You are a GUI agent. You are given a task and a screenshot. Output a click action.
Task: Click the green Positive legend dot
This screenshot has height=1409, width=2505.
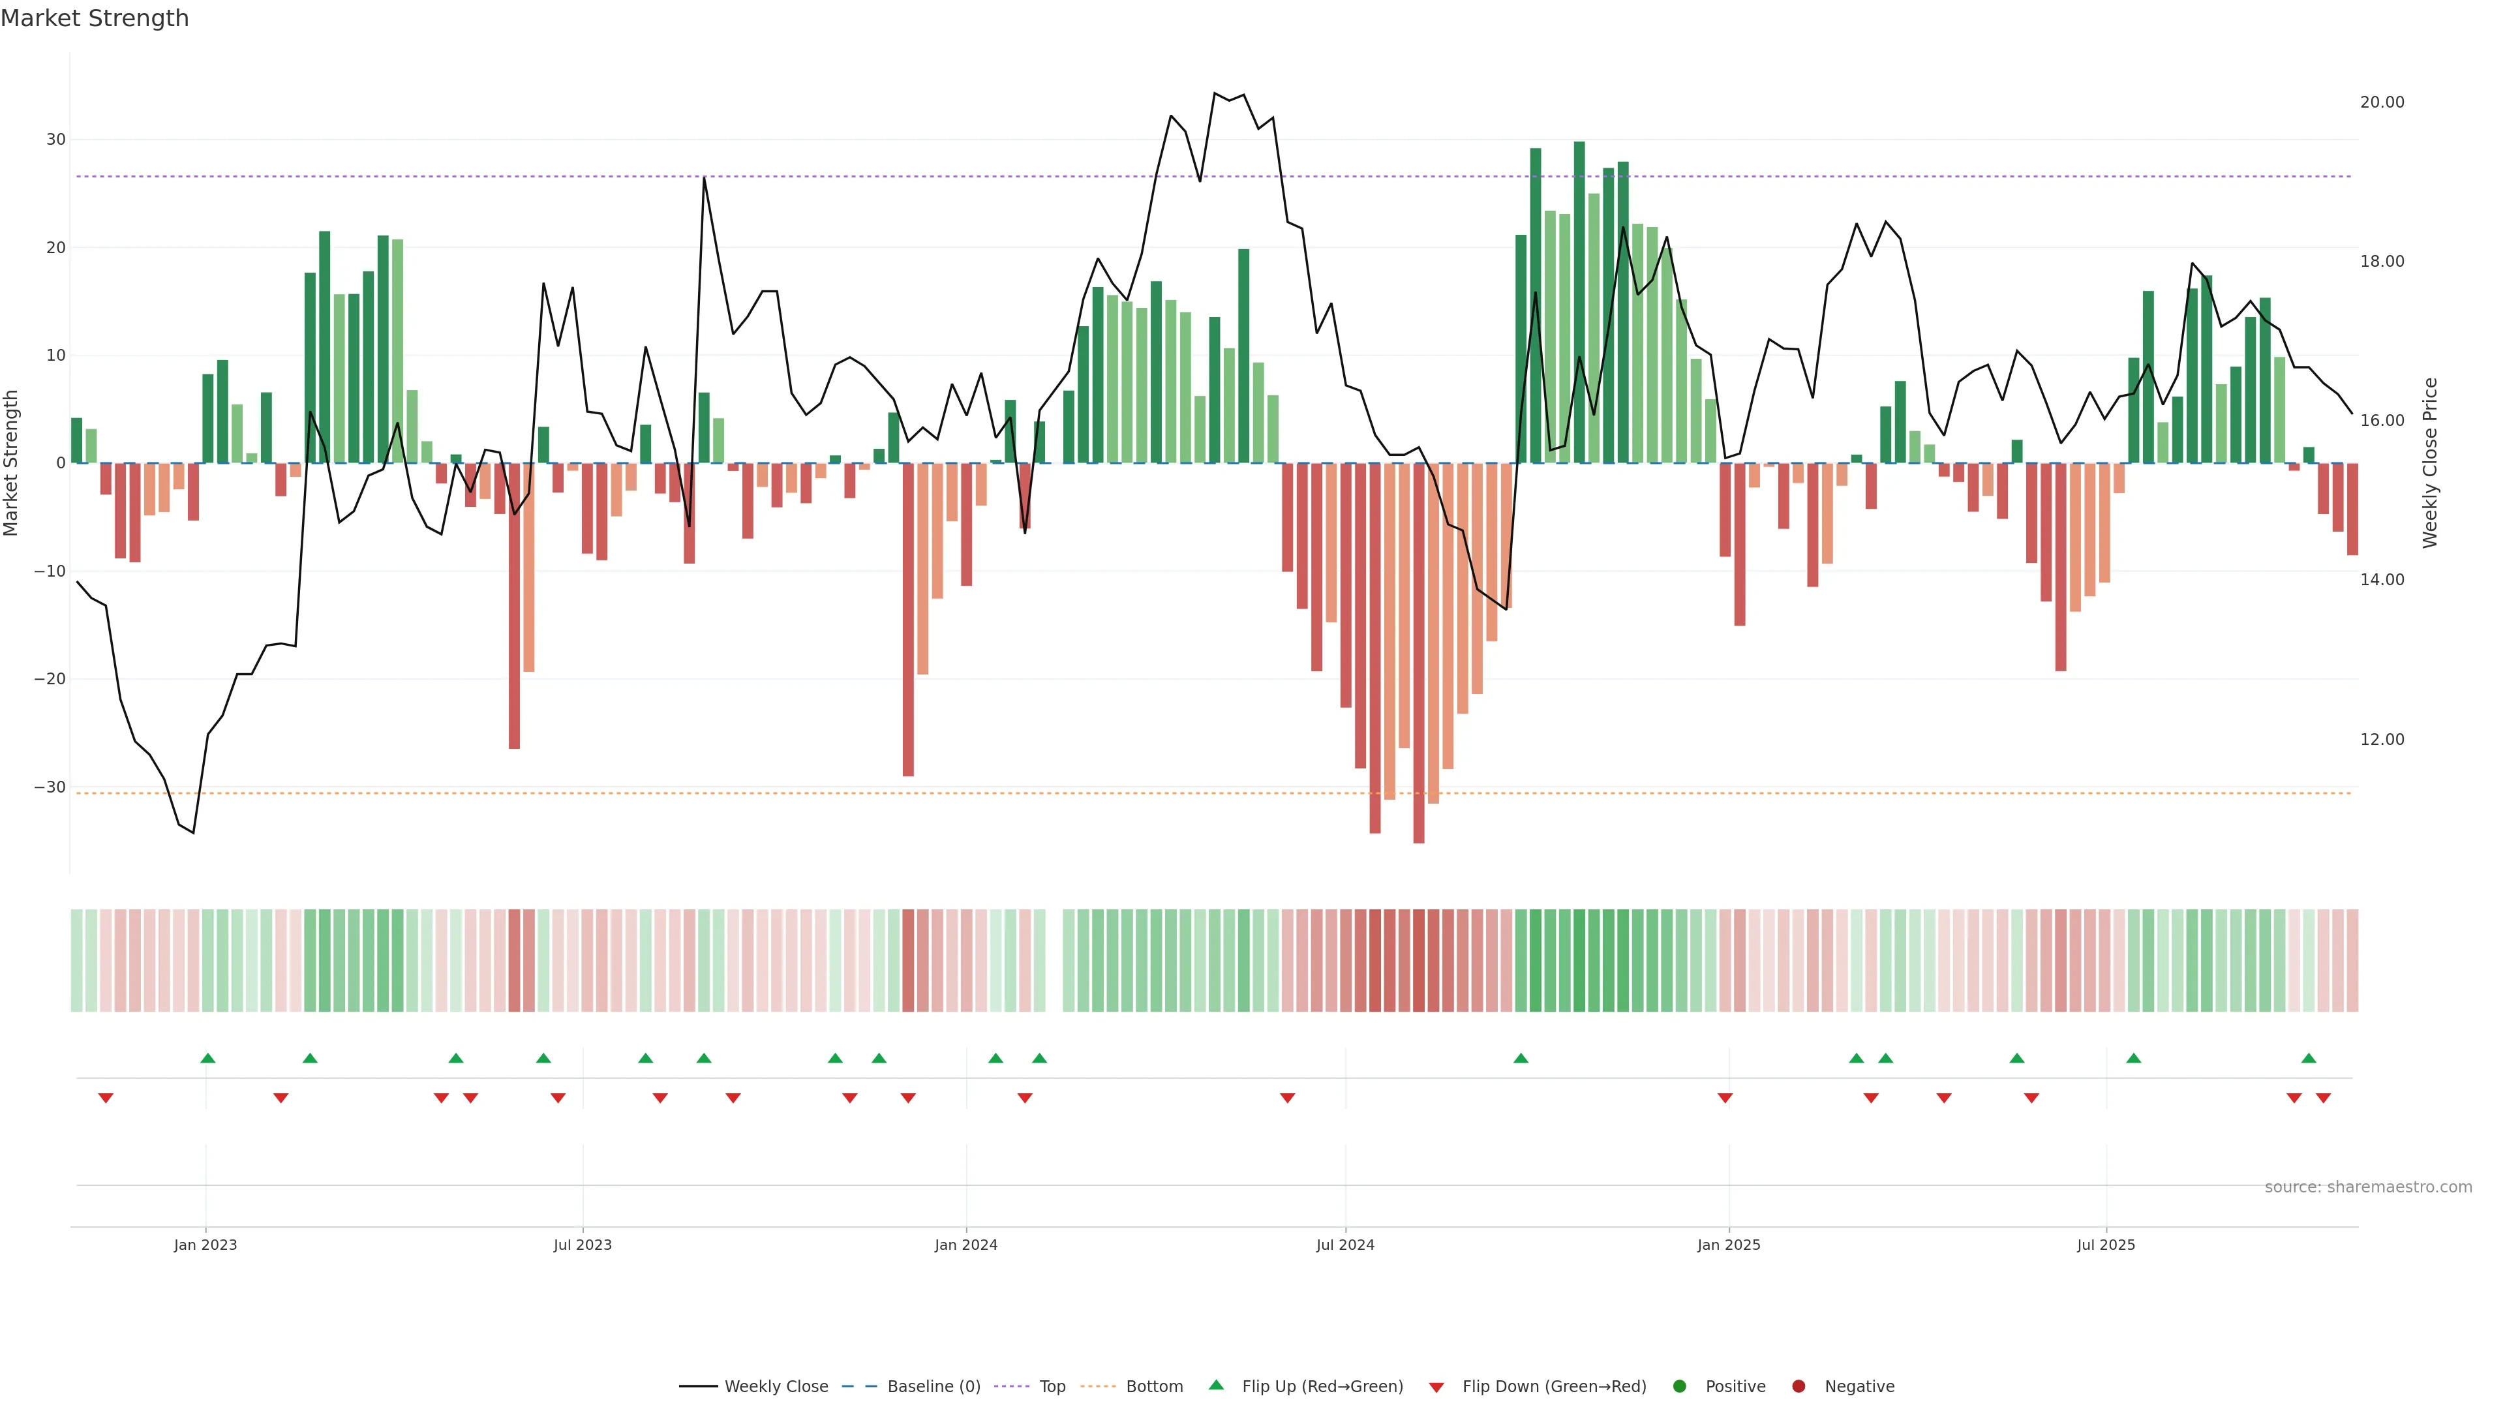(1679, 1386)
